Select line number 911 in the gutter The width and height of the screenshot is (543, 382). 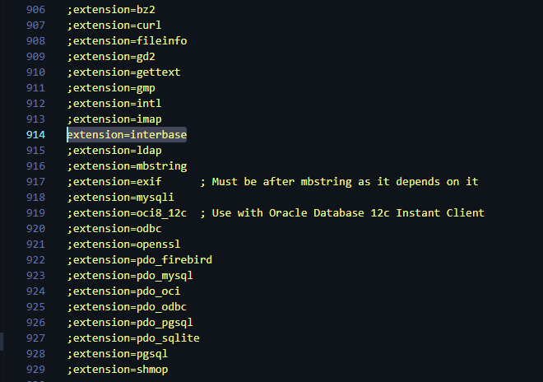click(35, 87)
